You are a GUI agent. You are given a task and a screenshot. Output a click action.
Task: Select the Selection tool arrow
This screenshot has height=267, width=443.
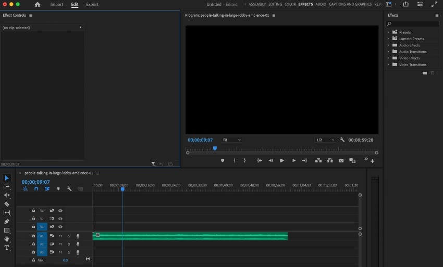[7, 178]
